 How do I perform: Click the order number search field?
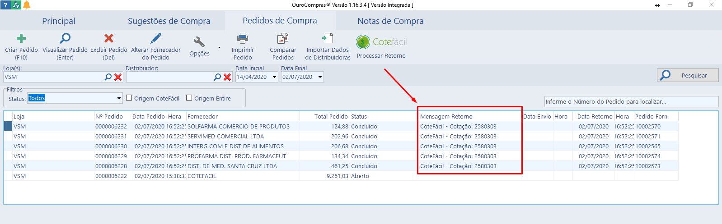[x=631, y=102]
